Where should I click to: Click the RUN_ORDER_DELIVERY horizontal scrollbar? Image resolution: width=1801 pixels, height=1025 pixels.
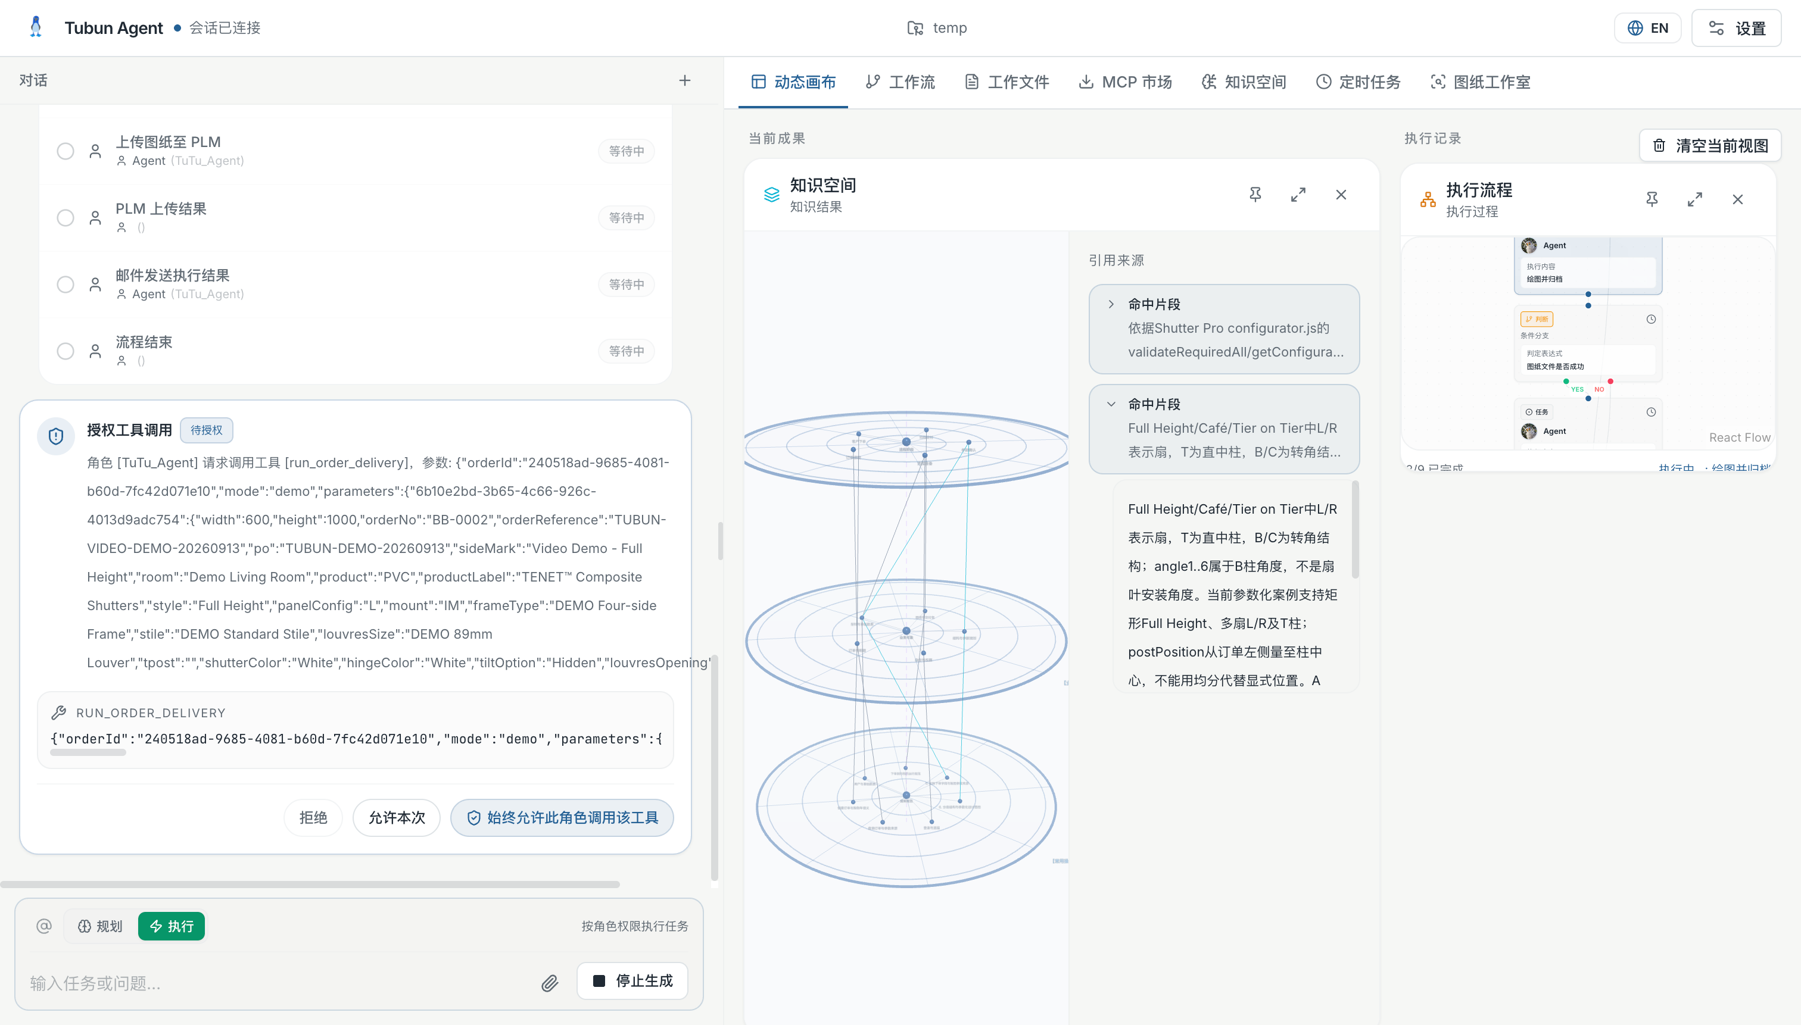pos(88,752)
